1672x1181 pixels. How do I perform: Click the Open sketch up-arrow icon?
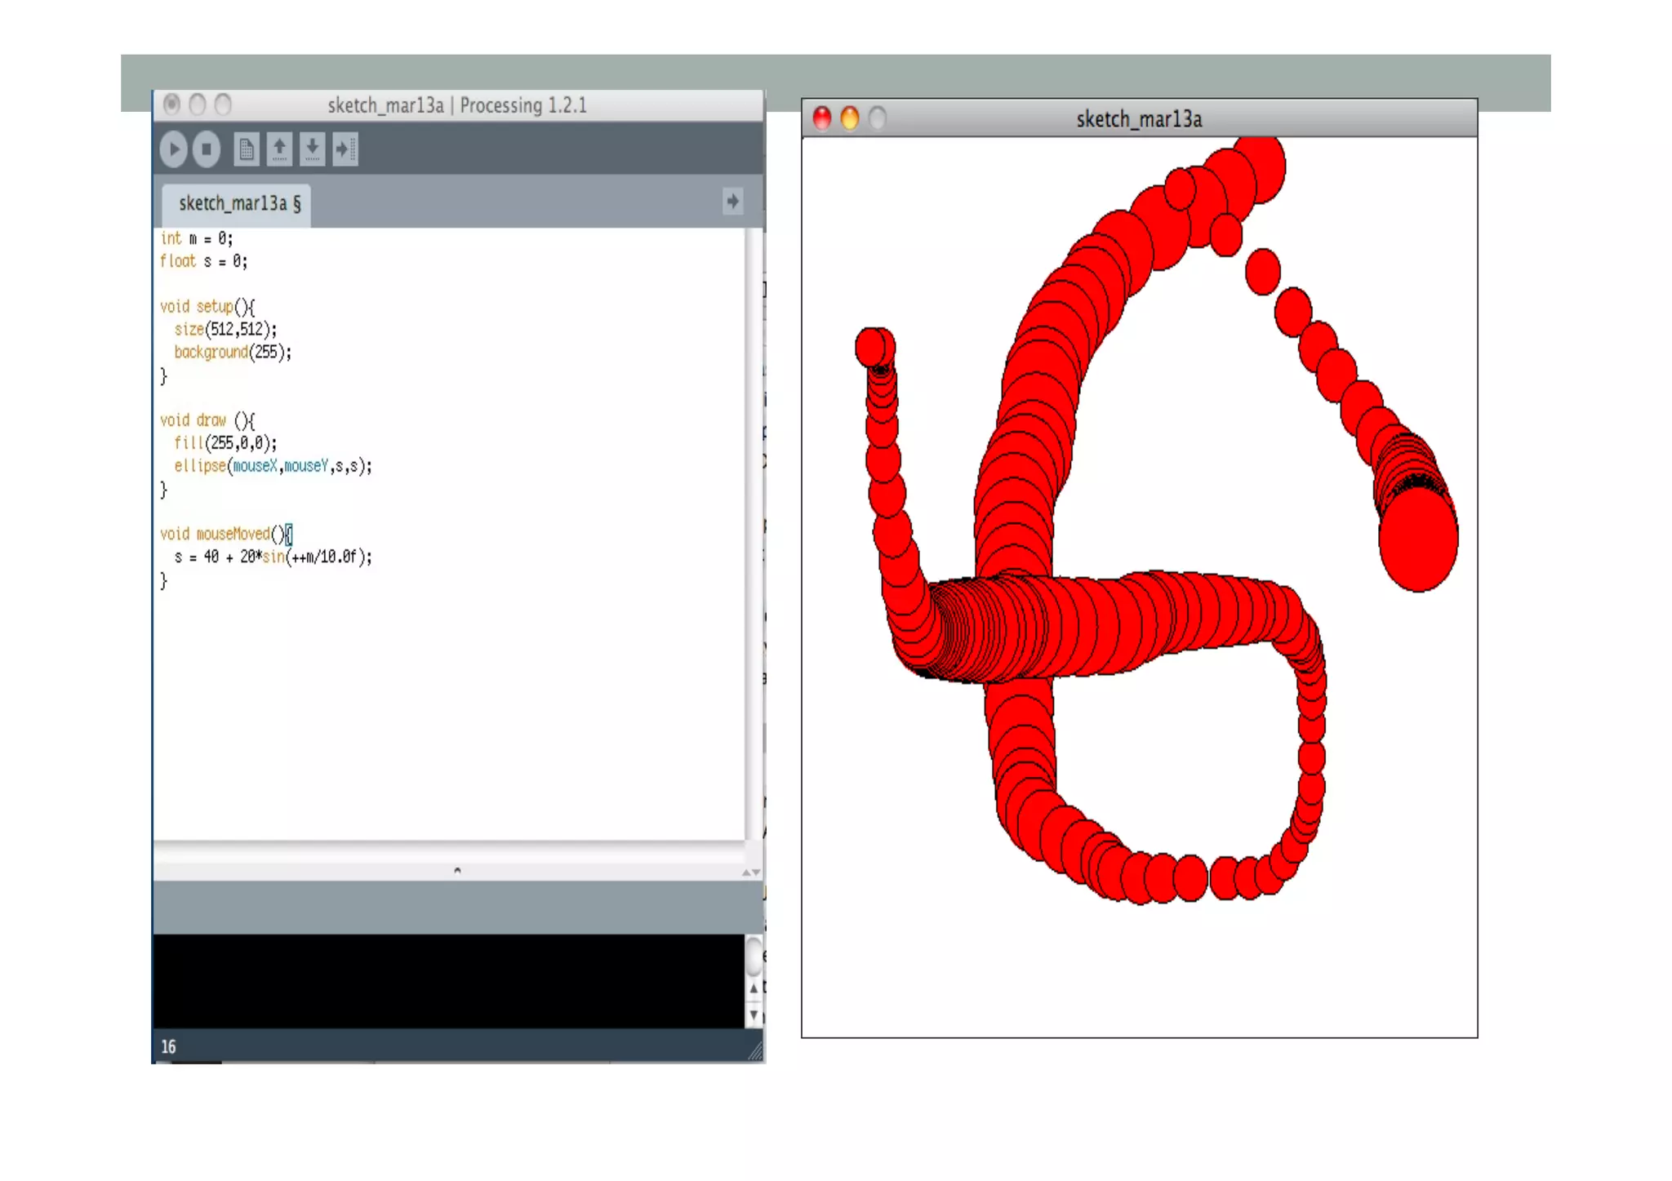pyautogui.click(x=279, y=149)
